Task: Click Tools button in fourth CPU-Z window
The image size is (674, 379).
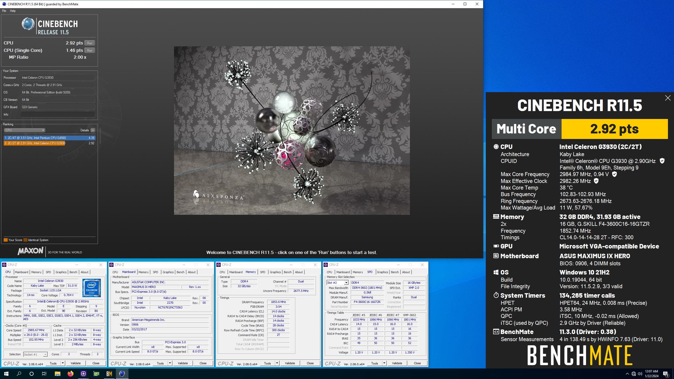Action: pos(374,363)
